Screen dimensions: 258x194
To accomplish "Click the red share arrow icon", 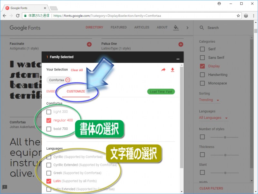I will (x=163, y=70).
